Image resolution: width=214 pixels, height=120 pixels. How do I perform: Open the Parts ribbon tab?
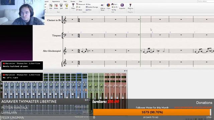(x=65, y=1)
